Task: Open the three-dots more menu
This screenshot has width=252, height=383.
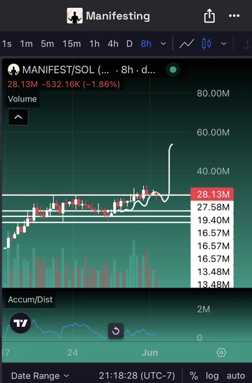Action: [234, 16]
